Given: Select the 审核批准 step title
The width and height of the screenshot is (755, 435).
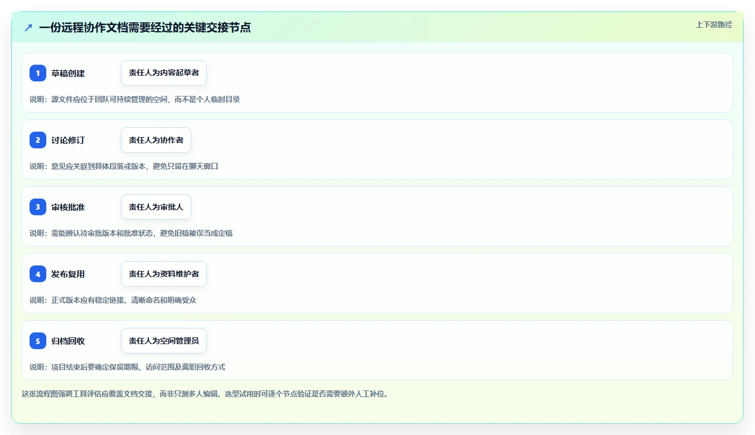Looking at the screenshot, I should pyautogui.click(x=68, y=207).
